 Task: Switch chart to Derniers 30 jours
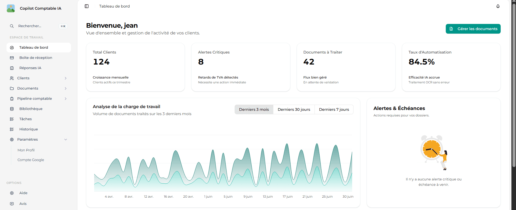click(294, 109)
